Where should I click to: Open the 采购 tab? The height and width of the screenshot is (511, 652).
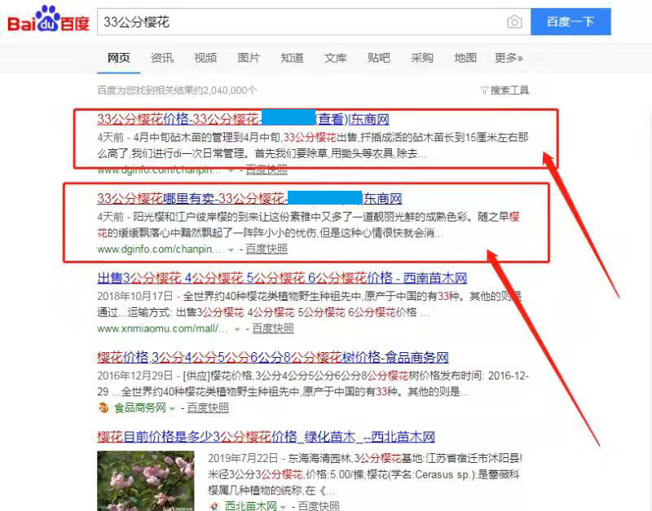pos(421,58)
